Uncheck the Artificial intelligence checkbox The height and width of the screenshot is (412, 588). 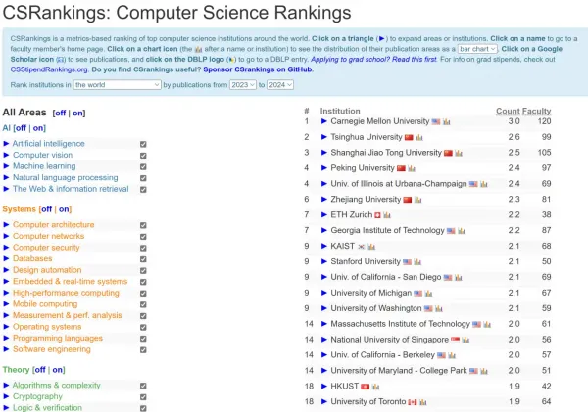(143, 144)
